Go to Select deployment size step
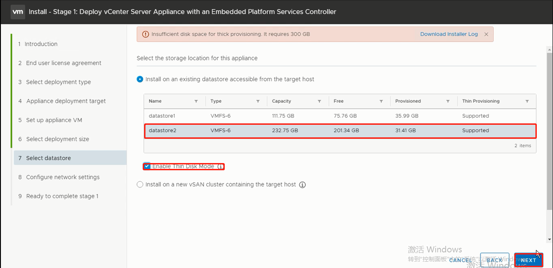The image size is (553, 268). point(54,139)
